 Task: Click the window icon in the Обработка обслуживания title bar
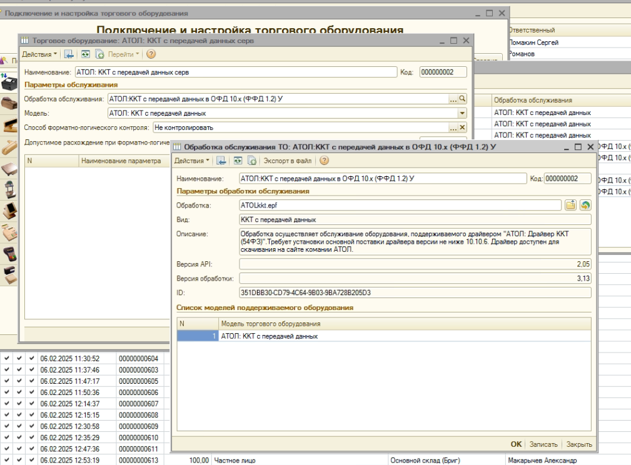point(177,147)
